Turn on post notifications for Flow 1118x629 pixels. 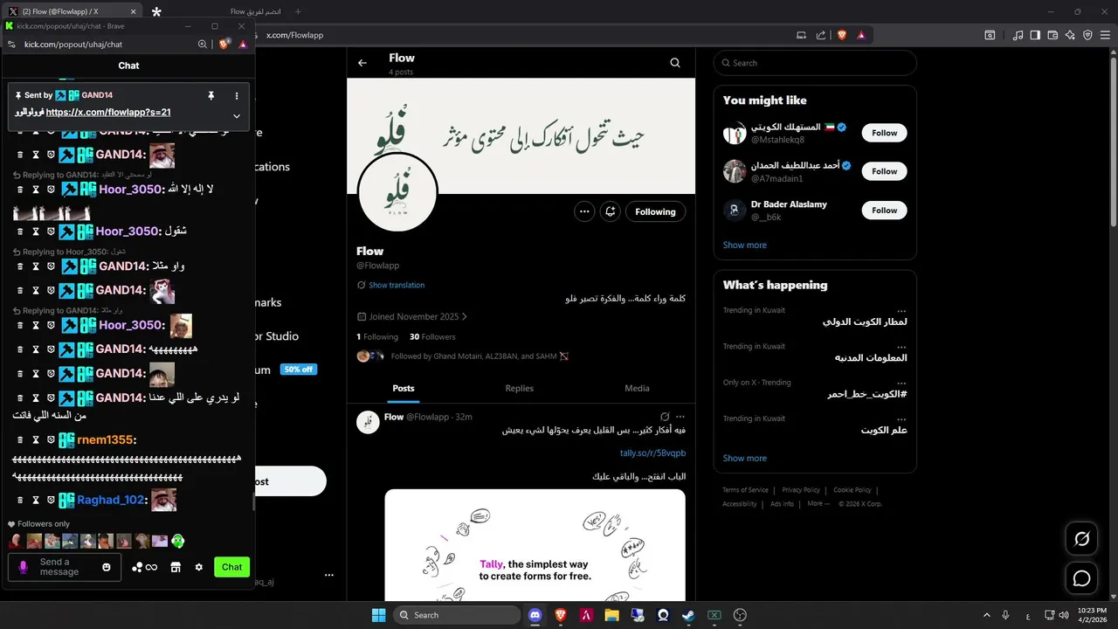611,211
